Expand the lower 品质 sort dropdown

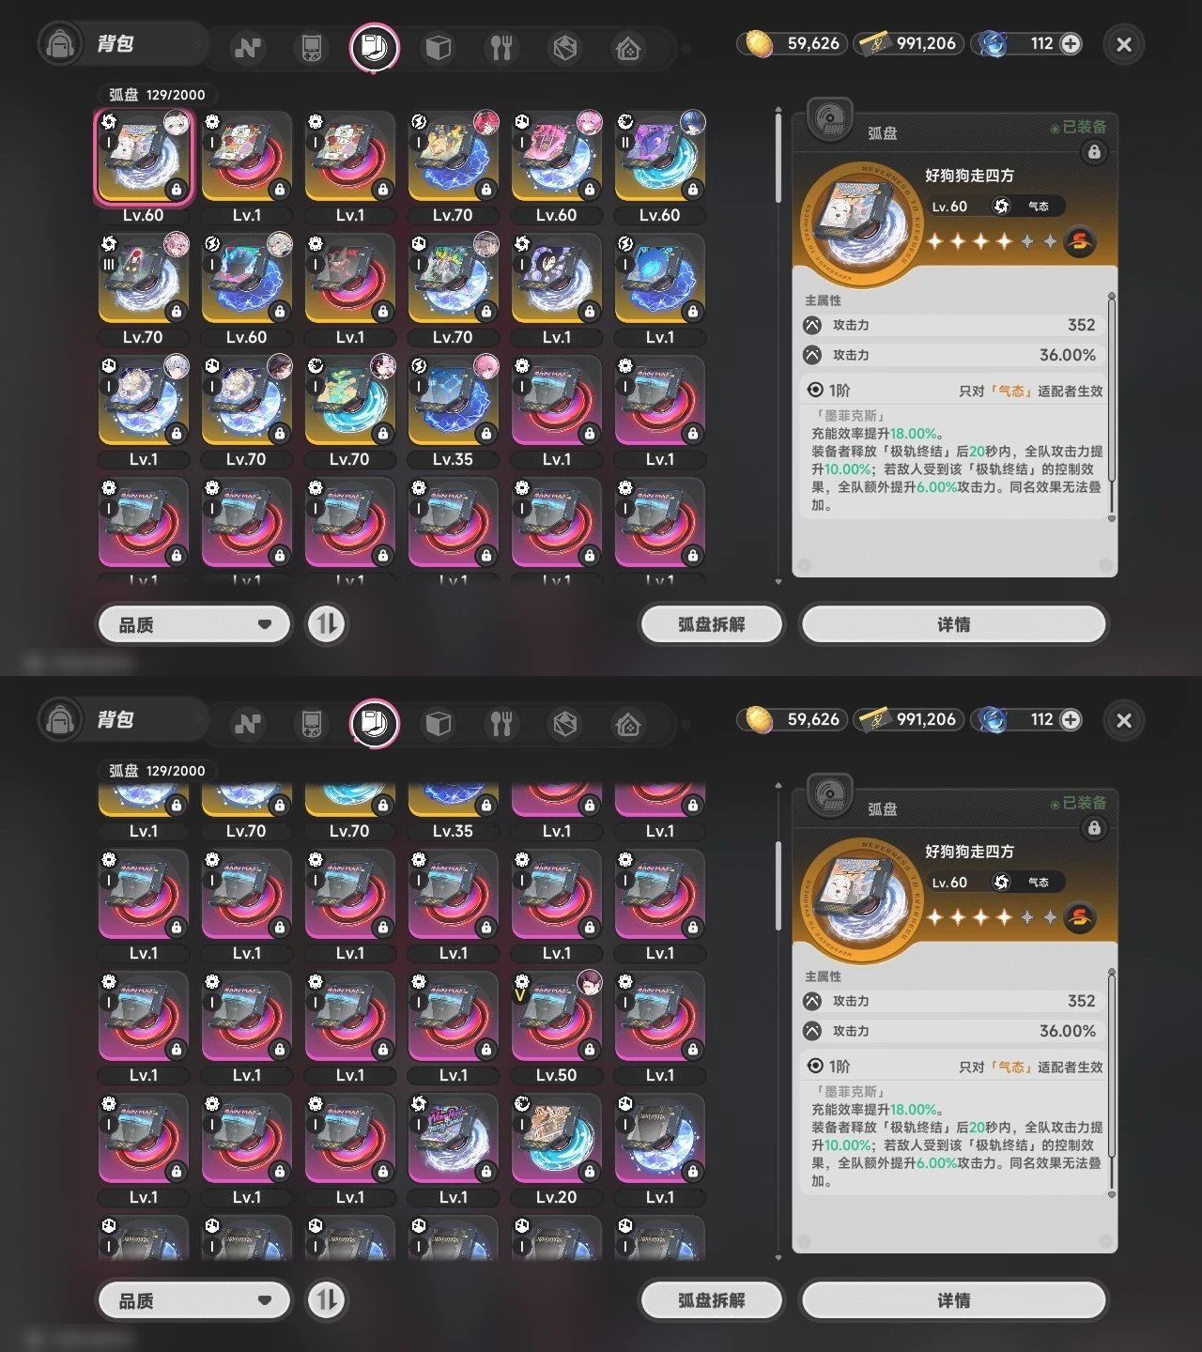pyautogui.click(x=194, y=1300)
